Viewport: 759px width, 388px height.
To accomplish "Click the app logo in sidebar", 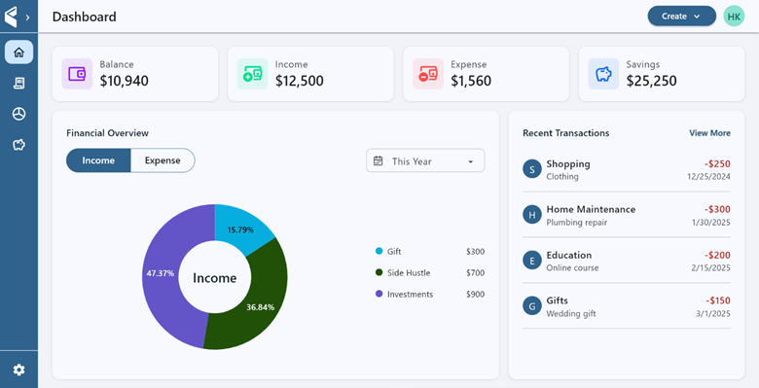I will click(11, 17).
